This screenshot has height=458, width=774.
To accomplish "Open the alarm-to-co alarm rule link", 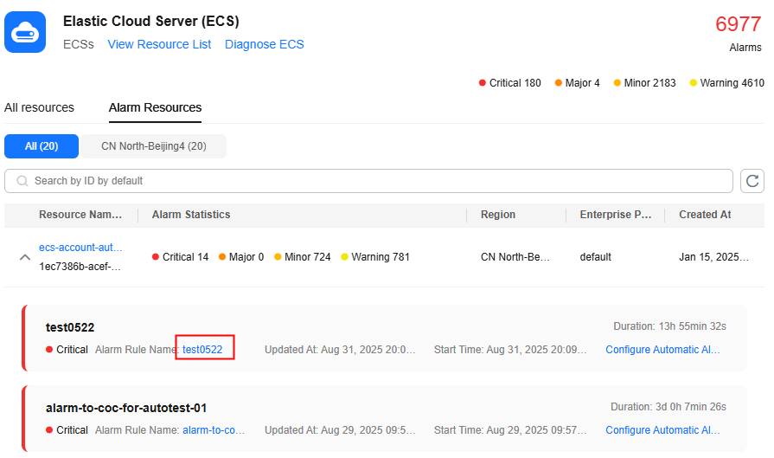I will pyautogui.click(x=214, y=430).
